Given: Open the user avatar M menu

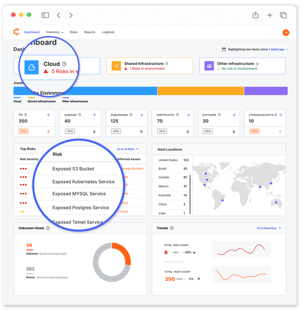Looking at the screenshot, I should click(286, 33).
